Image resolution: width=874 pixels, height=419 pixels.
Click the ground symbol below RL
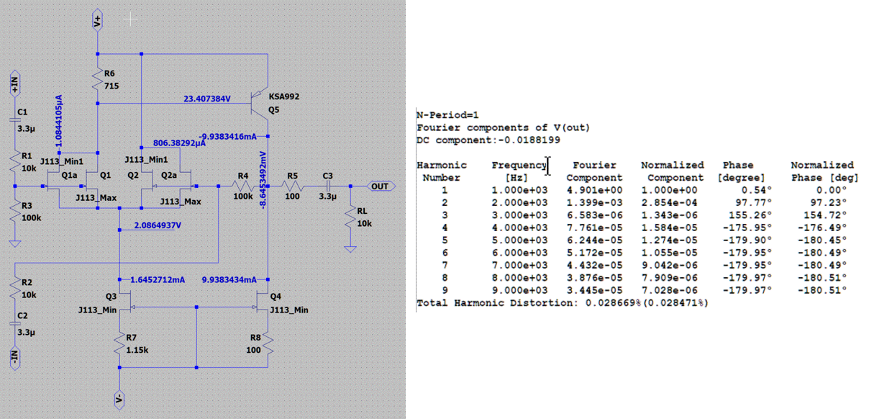tap(350, 248)
